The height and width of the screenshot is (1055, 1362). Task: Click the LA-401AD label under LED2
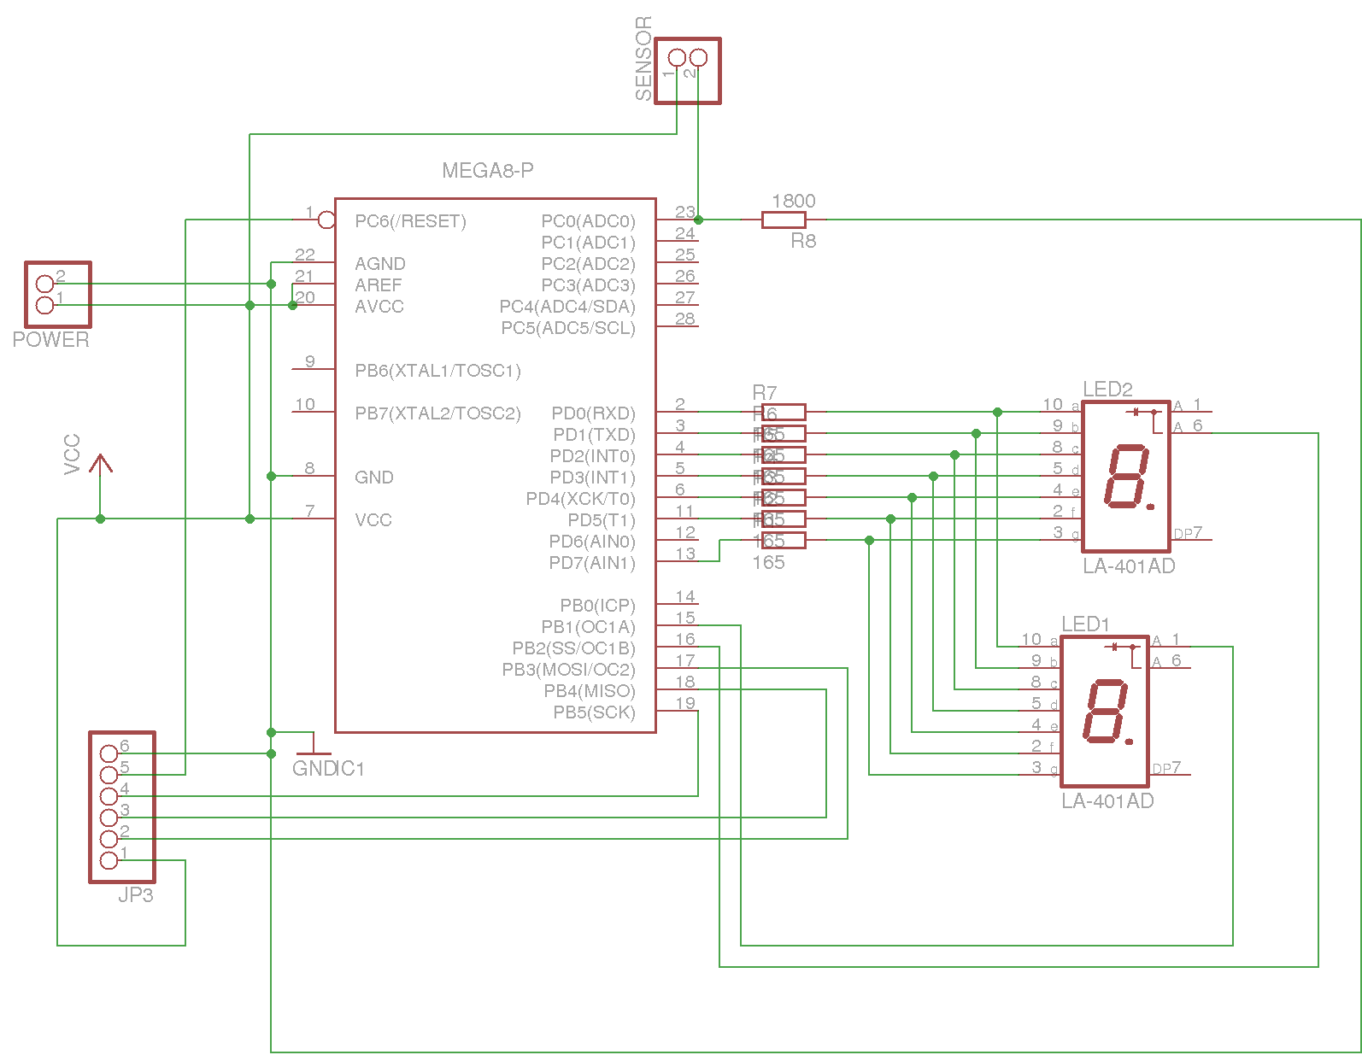[x=1129, y=566]
